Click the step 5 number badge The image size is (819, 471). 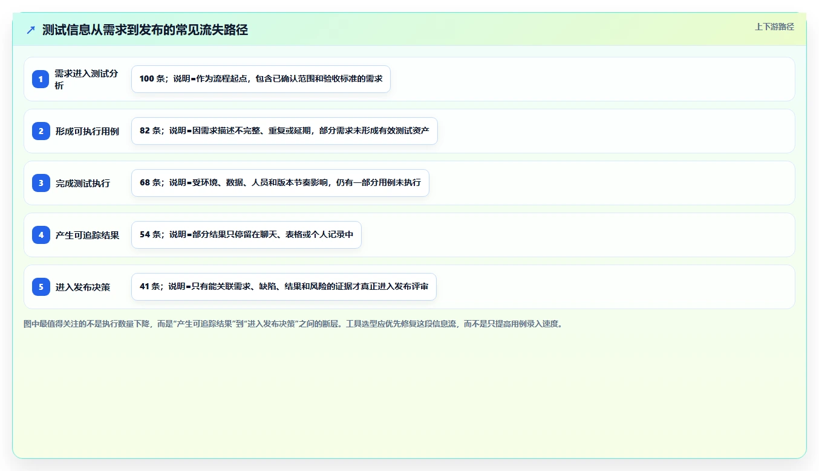[41, 287]
